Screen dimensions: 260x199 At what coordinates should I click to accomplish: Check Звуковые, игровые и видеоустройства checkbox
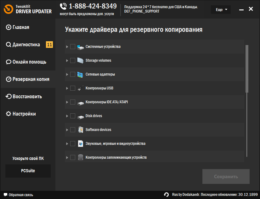tap(73, 144)
